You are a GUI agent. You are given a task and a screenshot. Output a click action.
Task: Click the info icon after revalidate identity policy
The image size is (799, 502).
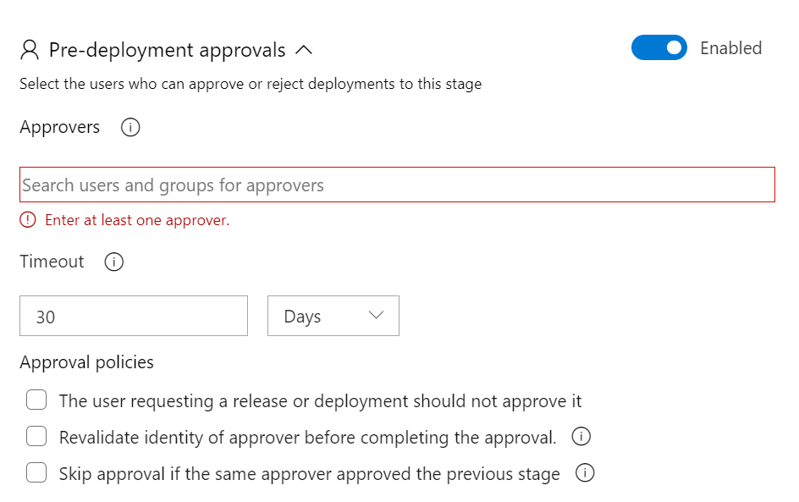click(581, 436)
